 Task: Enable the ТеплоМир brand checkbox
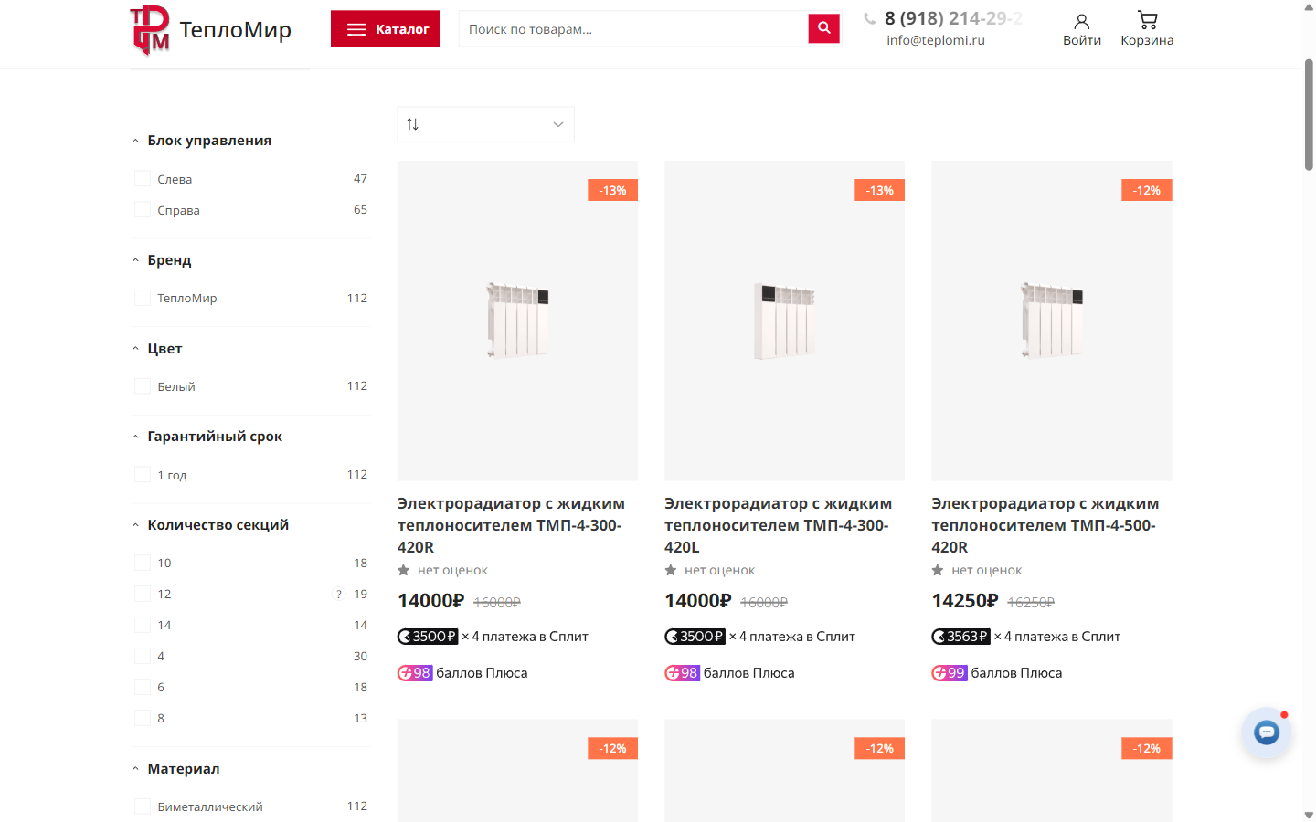click(x=143, y=298)
